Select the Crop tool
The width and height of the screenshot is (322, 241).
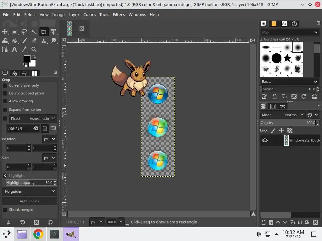click(x=43, y=32)
